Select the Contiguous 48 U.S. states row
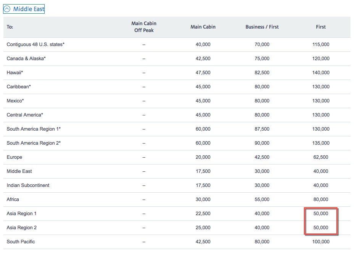 177,45
